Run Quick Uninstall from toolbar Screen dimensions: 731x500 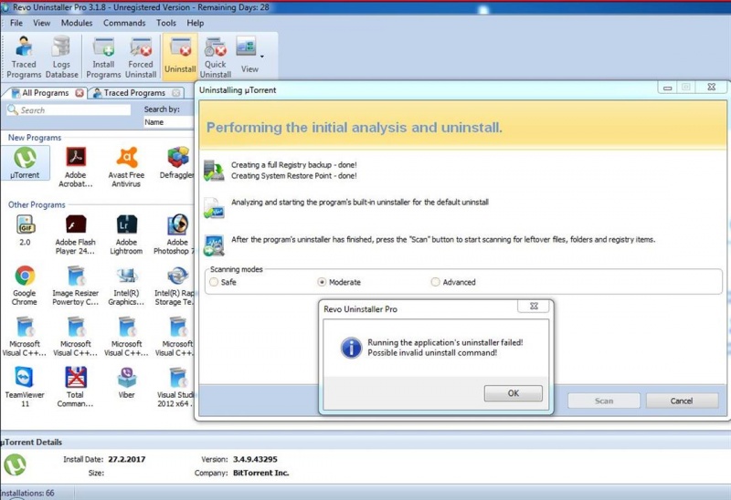point(216,57)
